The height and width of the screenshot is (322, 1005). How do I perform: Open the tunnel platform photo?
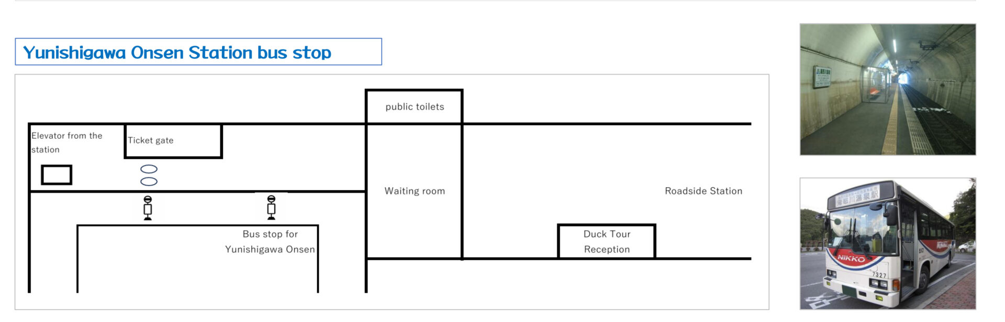[x=887, y=89]
